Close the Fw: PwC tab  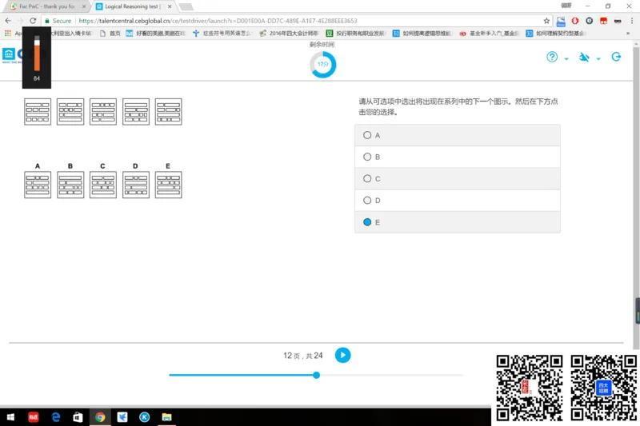tap(84, 6)
